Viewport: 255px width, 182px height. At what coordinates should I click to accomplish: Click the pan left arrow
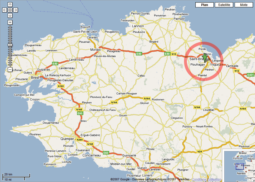tap(5, 10)
